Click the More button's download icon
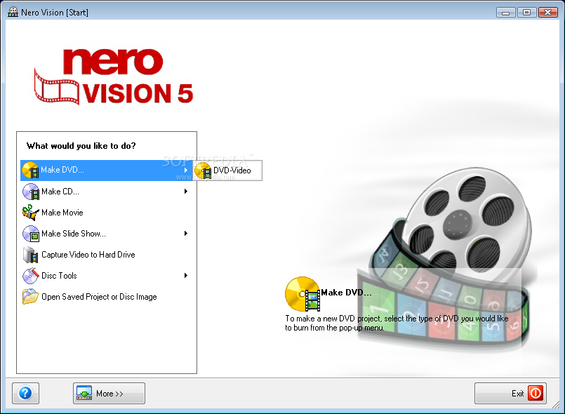Viewport: 565px width, 414px height. (x=84, y=393)
